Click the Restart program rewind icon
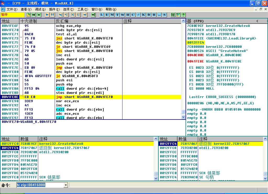 pos(33,15)
